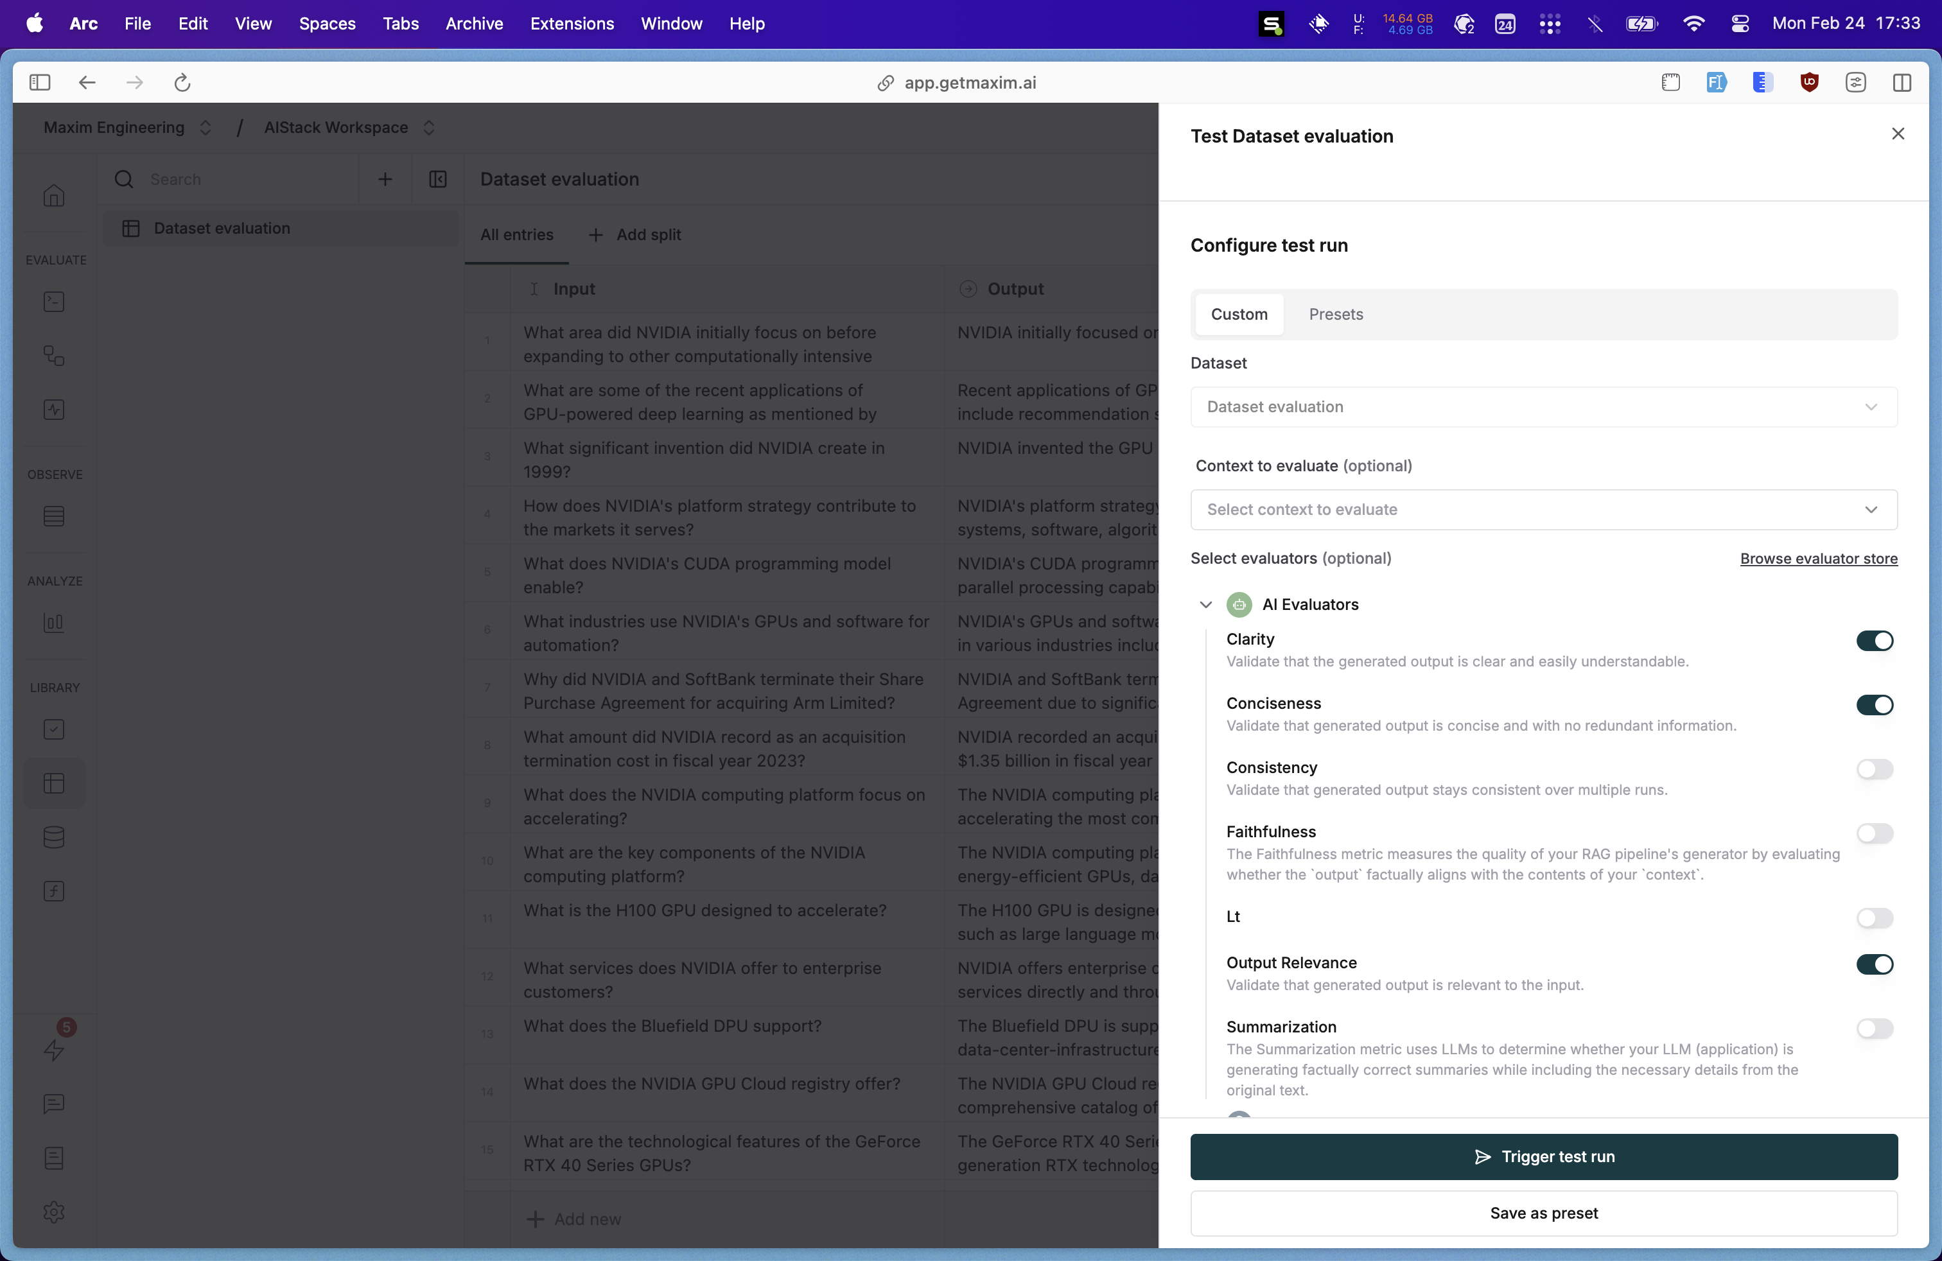Collapse AI Evaluators section chevron
This screenshot has height=1261, width=1942.
pyautogui.click(x=1205, y=604)
